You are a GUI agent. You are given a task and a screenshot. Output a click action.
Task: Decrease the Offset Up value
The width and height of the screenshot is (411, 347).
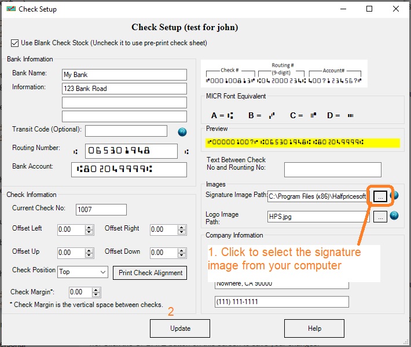click(x=89, y=255)
